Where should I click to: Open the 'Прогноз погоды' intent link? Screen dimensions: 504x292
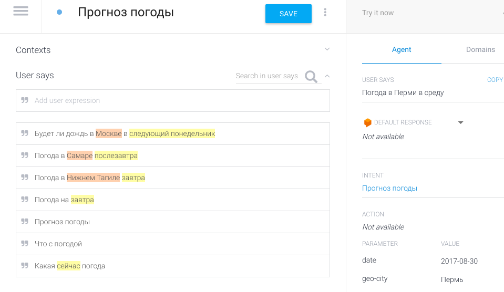click(389, 188)
